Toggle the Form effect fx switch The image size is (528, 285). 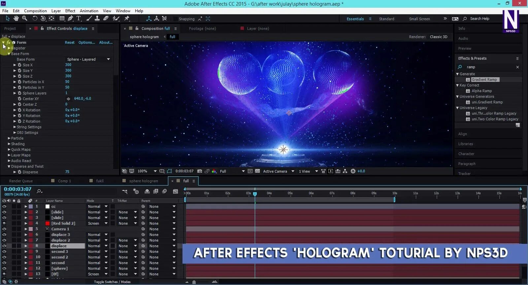point(8,42)
